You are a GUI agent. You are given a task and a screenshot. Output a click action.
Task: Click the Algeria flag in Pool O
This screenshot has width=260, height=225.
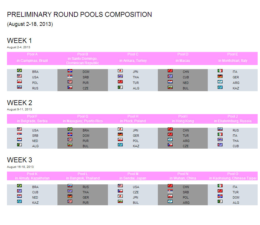[x=220, y=201]
